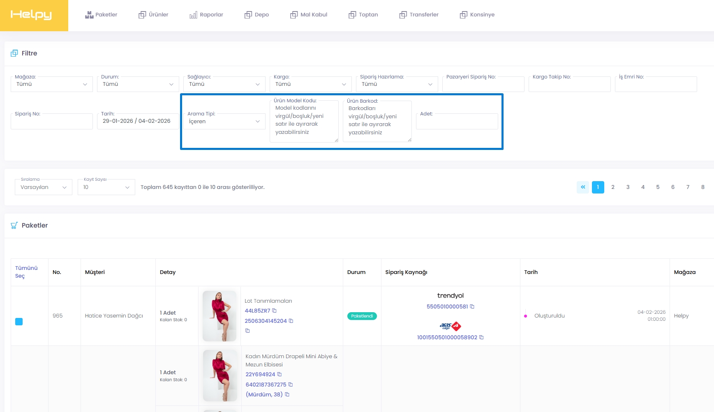Click the Paketlendi status badge
Viewport: 714px width, 412px height.
pos(362,316)
